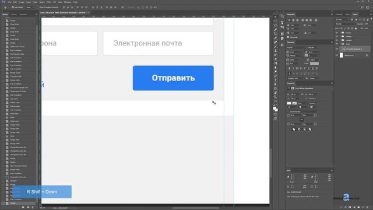Expand the topmost layer group arrow
The height and width of the screenshot is (210, 373).
click(340, 33)
